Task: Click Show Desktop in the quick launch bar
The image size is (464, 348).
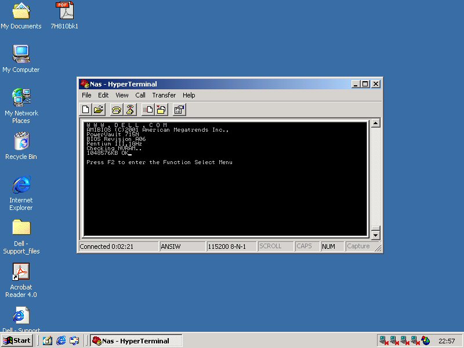Action: click(48, 340)
